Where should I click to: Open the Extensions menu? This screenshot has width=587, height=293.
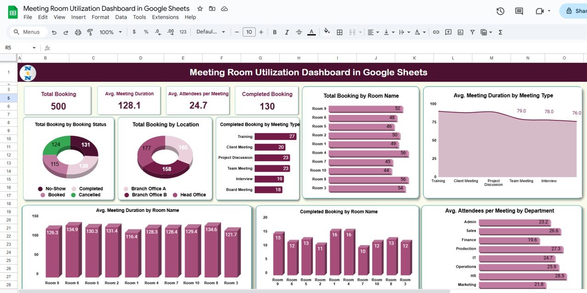pyautogui.click(x=165, y=17)
